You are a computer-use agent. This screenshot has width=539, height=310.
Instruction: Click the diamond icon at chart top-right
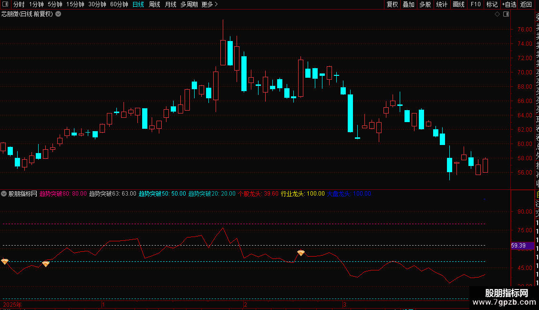coord(497,14)
